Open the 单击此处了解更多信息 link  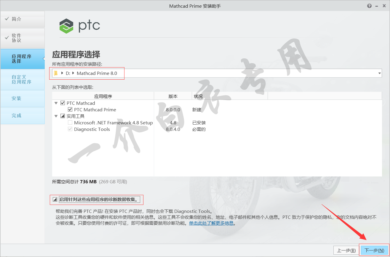point(212,223)
